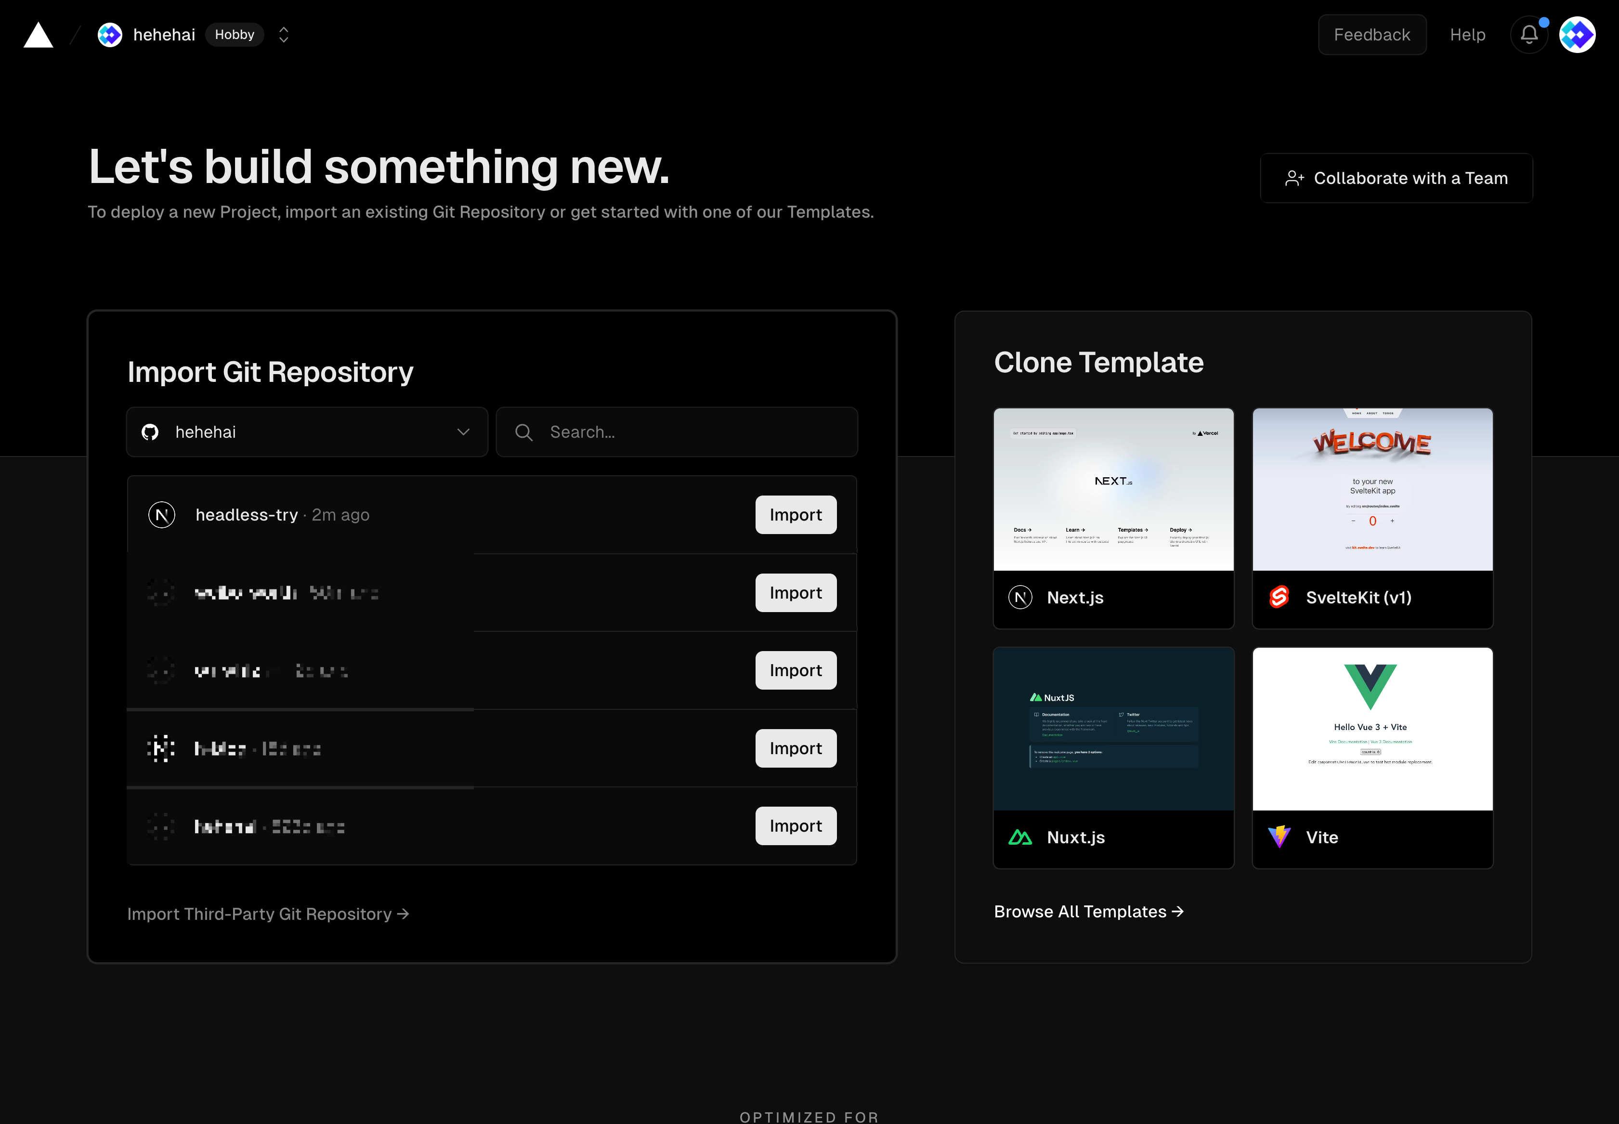This screenshot has width=1619, height=1124.
Task: Open the Feedback button
Action: (1372, 35)
